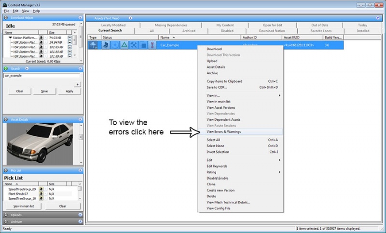Choose View Mesh Technical Details... entry
The height and width of the screenshot is (233, 386).
(241, 202)
